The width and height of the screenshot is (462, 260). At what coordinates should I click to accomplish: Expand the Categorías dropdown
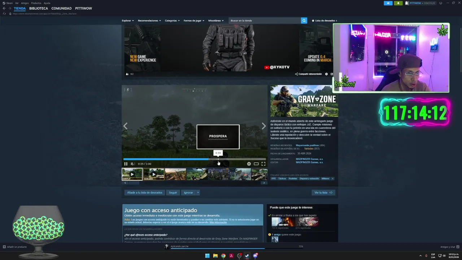pos(172,21)
